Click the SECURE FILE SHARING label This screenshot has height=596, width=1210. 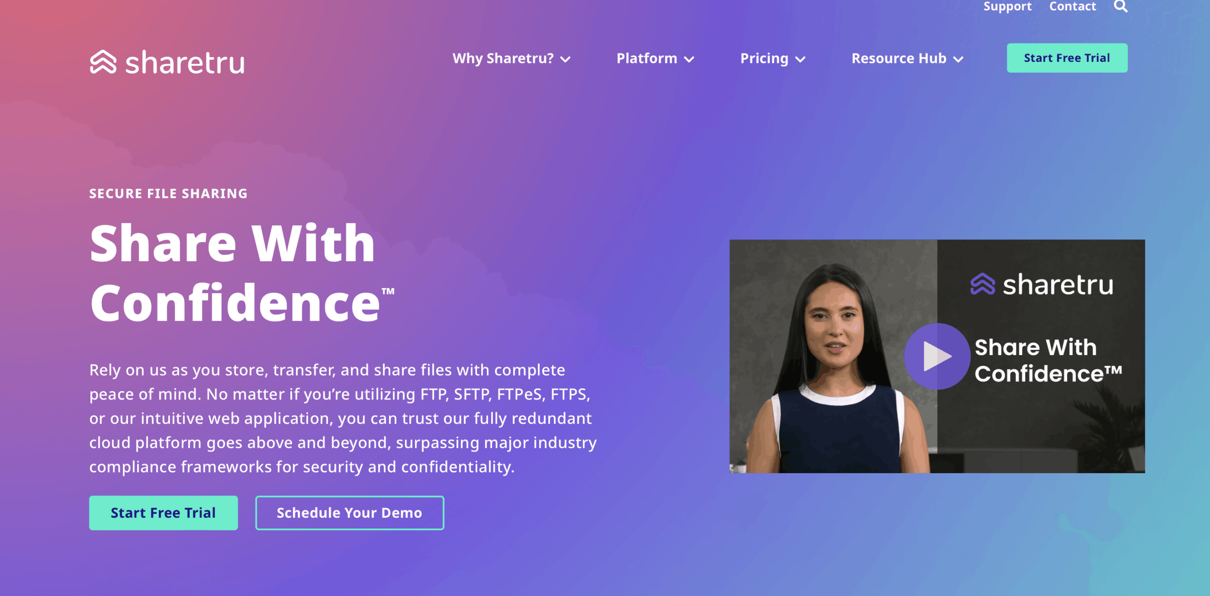[x=168, y=194]
